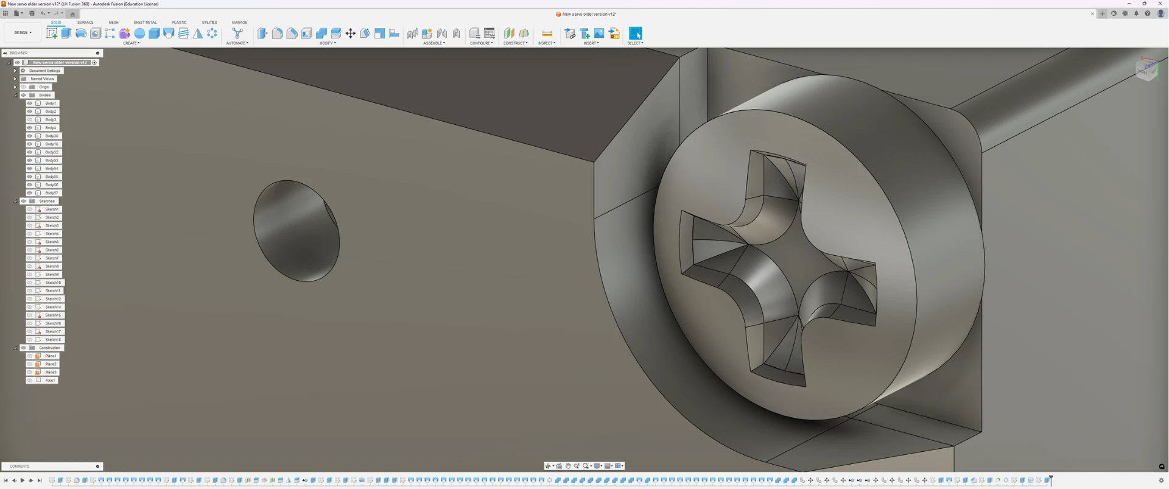Insert a Canvas image
The width and height of the screenshot is (1169, 489).
pos(599,33)
